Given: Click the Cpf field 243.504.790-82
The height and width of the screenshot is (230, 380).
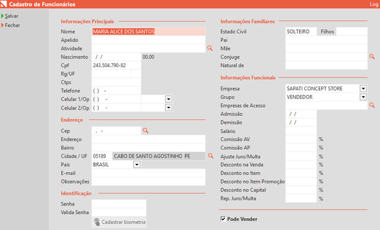Looking at the screenshot, I should 116,65.
